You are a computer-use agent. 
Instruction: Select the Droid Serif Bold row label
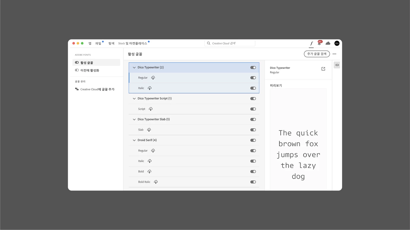pos(141,172)
